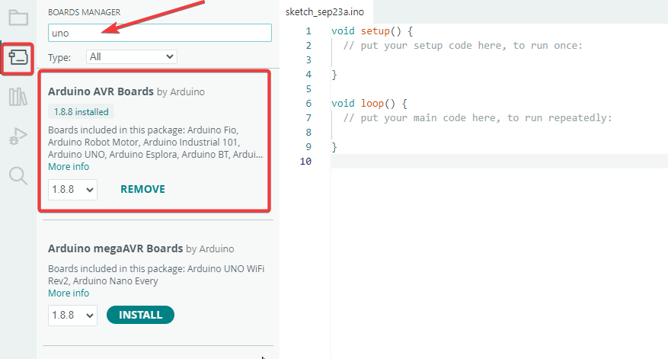Open the Sketchbook folder icon in sidebar
This screenshot has width=668, height=359.
[18, 18]
